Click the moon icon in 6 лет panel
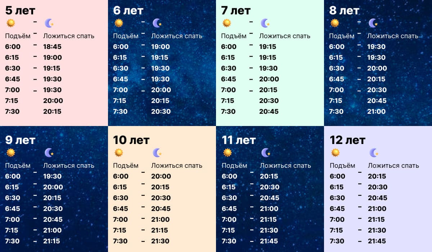This screenshot has width=432, height=252. pyautogui.click(x=157, y=23)
